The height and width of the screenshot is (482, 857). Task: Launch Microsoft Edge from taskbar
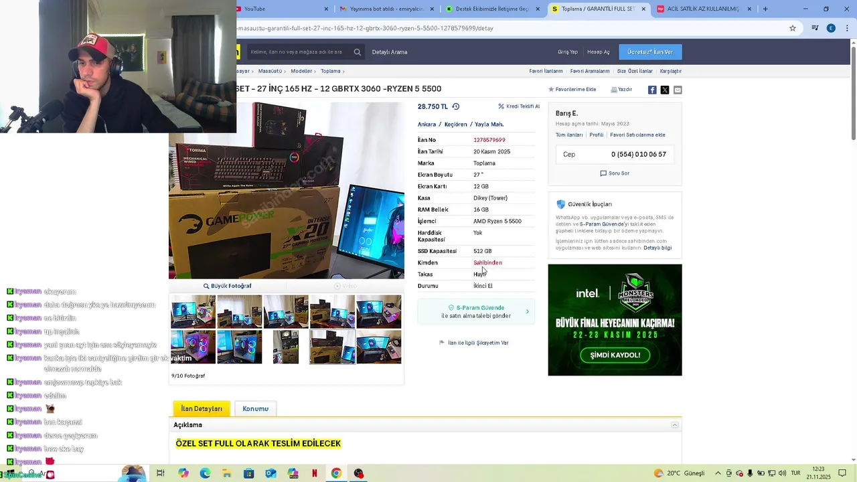point(205,473)
